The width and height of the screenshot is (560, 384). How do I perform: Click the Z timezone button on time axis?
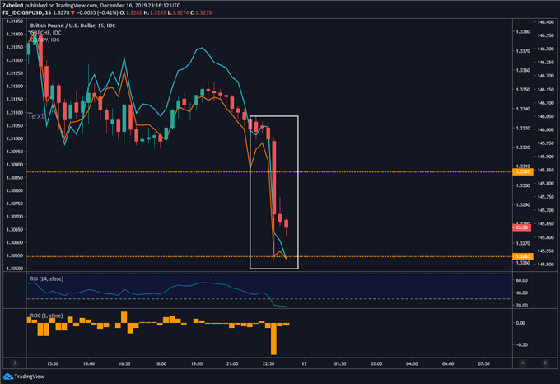pyautogui.click(x=15, y=363)
